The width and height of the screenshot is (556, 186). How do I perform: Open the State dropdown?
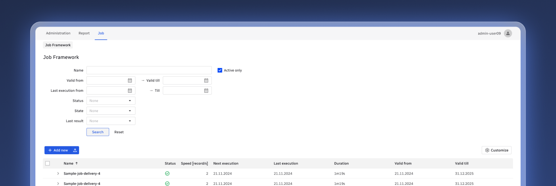(111, 111)
